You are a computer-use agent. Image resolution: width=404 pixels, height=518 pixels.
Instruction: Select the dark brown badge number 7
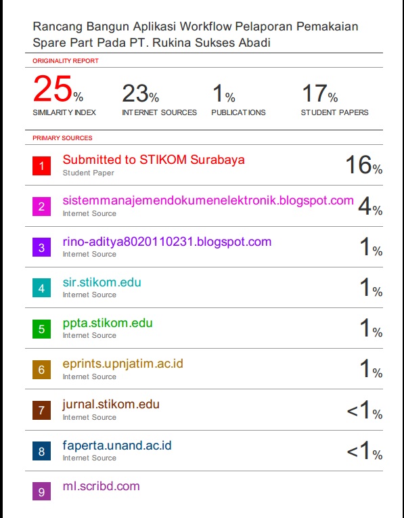coord(41,410)
